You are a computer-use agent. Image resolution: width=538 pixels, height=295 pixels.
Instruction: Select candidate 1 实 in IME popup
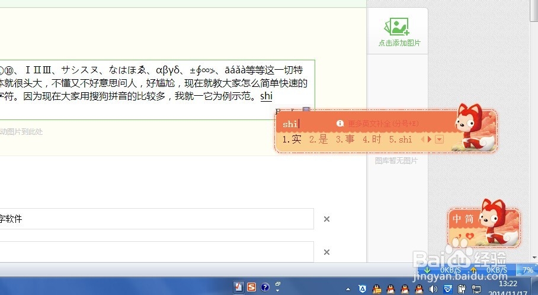coord(292,140)
